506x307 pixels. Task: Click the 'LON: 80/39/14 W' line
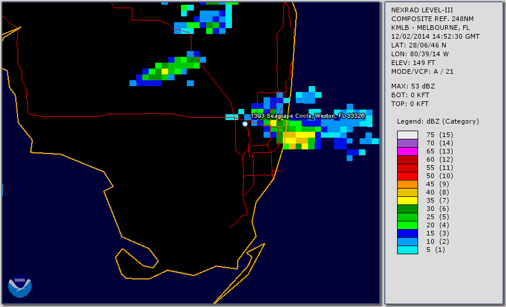pyautogui.click(x=420, y=54)
